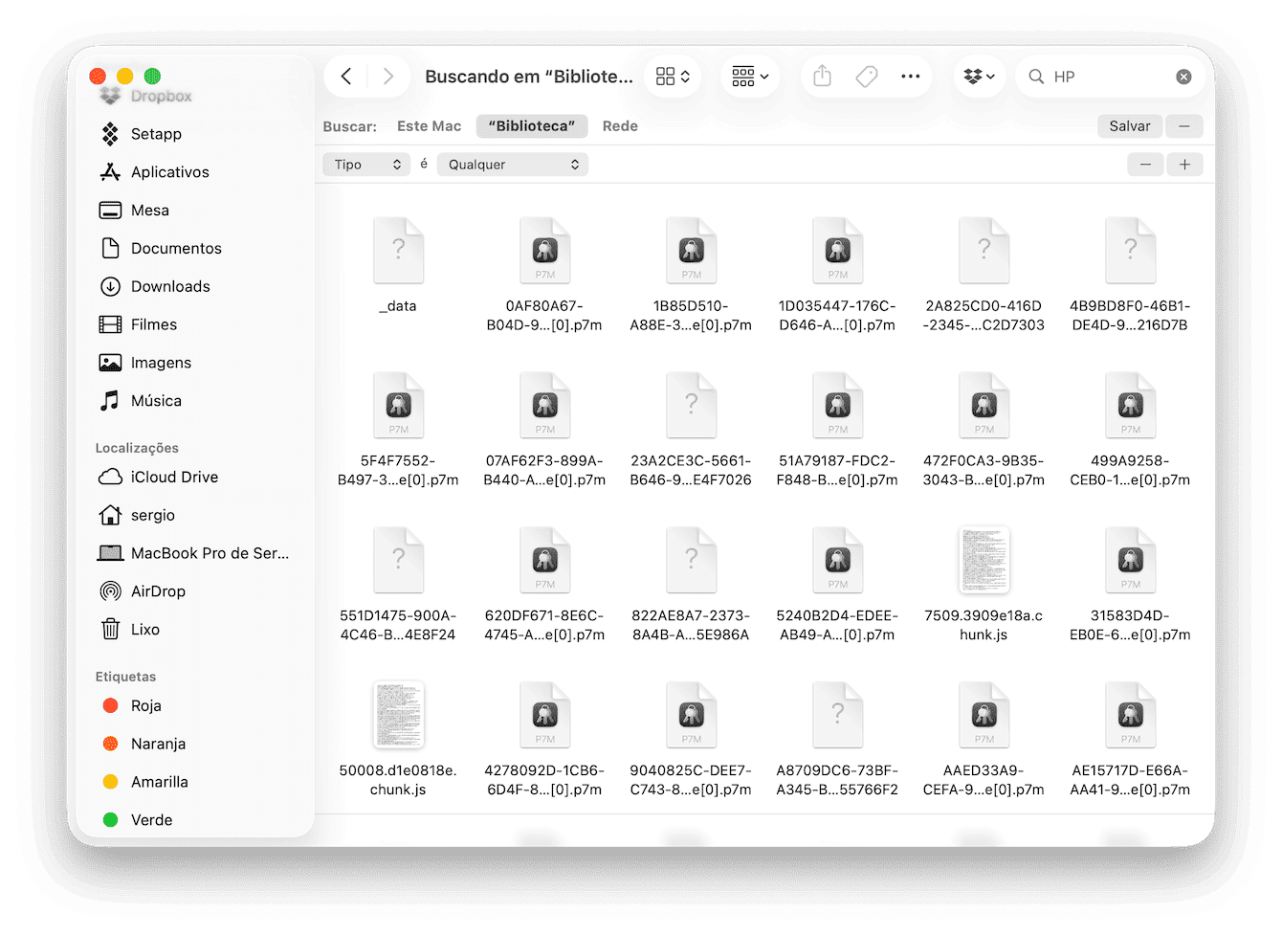
Task: Set search scope to Este Mac
Action: [429, 126]
